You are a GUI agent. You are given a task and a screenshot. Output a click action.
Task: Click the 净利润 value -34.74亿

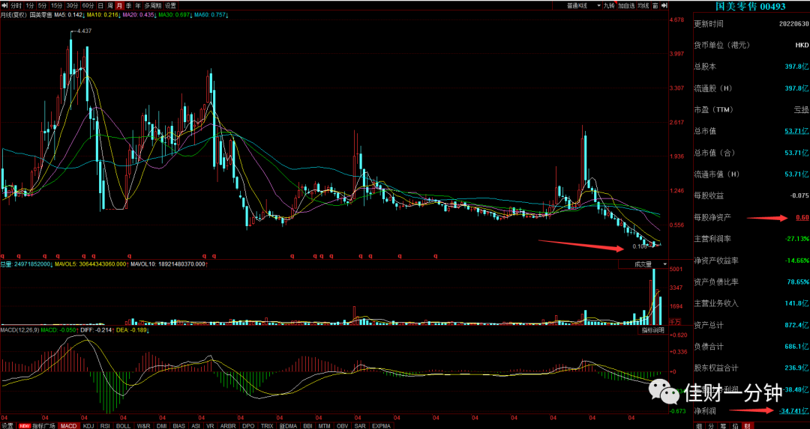[794, 411]
